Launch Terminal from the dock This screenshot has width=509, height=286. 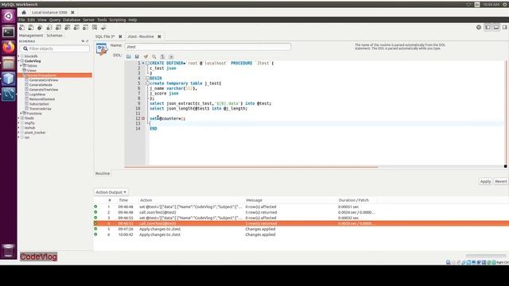(9, 32)
